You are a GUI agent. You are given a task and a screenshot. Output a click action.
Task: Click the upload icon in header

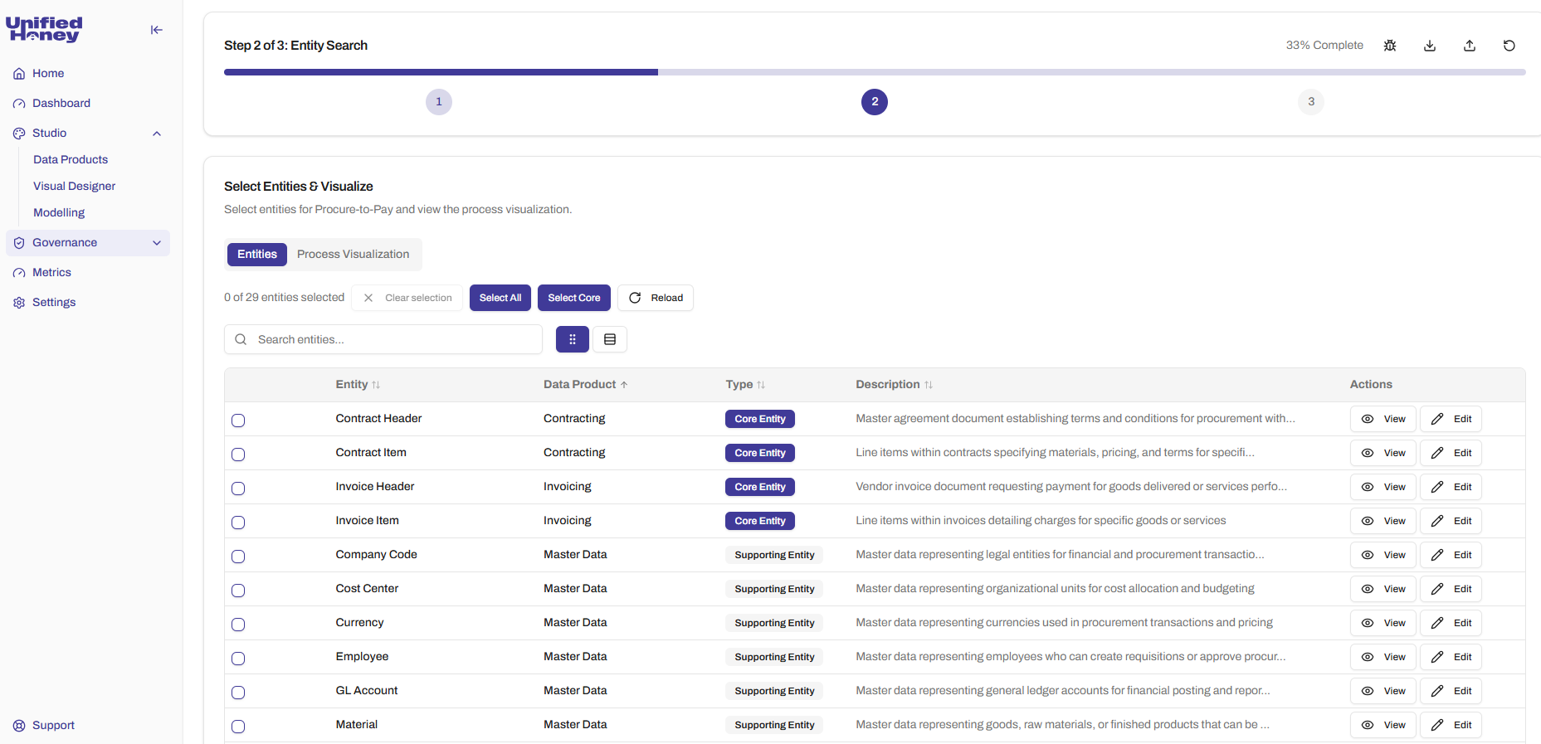click(1470, 46)
